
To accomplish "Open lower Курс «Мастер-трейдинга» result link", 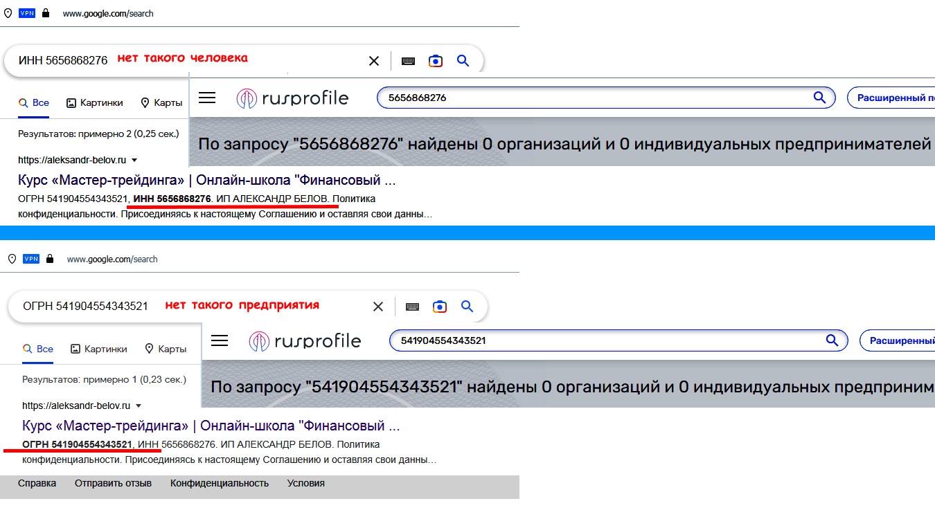I will [x=211, y=426].
